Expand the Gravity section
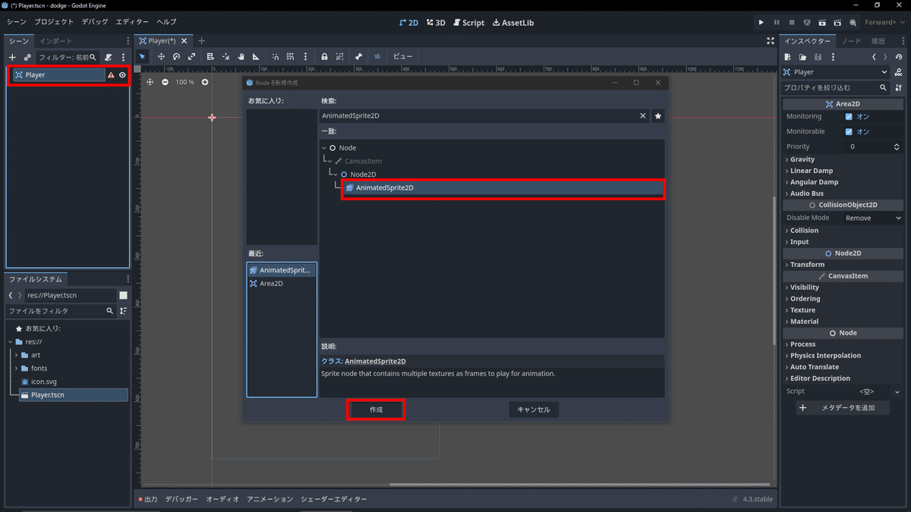This screenshot has height=512, width=911. coord(802,159)
